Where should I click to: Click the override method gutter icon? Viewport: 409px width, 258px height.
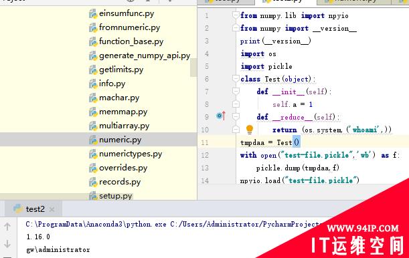click(221, 116)
